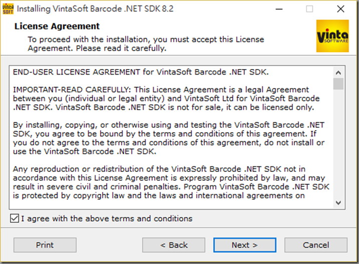Click the VintaSoft installer icon in title bar
The image size is (359, 264).
click(x=8, y=9)
